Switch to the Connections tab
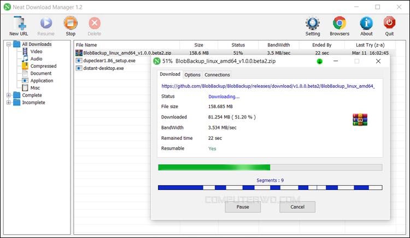This screenshot has width=410, height=238. pos(217,75)
